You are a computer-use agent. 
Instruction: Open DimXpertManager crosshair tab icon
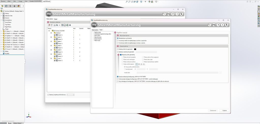pos(14,6)
